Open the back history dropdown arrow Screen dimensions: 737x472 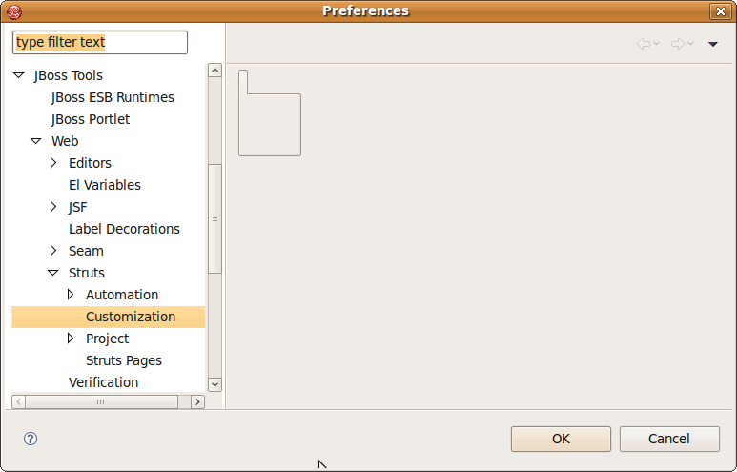point(657,43)
